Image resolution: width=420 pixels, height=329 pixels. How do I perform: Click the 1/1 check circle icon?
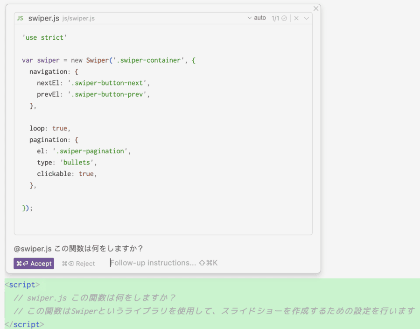pyautogui.click(x=284, y=18)
